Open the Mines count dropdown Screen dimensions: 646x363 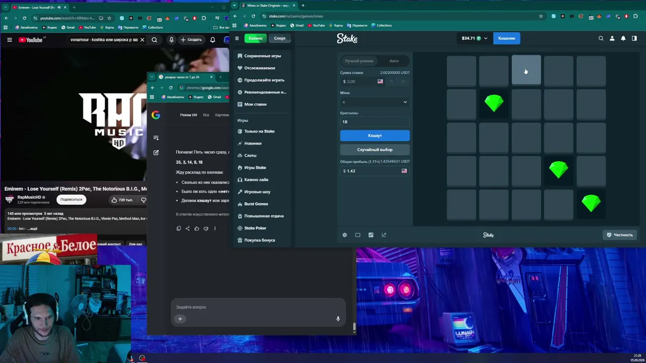tap(375, 102)
